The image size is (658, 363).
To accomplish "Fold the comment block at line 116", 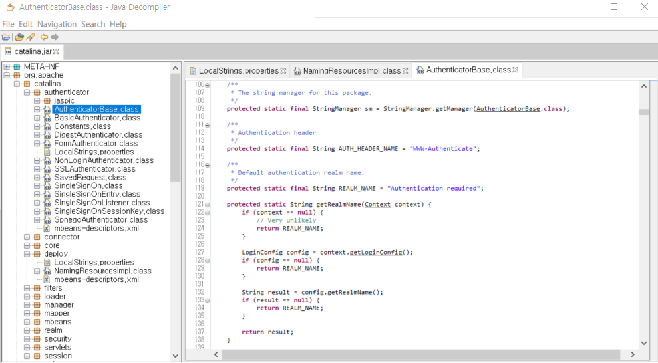I will [x=208, y=165].
